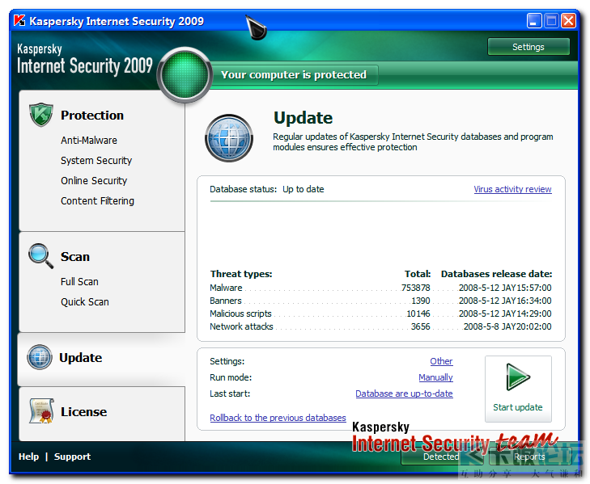Open Virus activity review link
The height and width of the screenshot is (484, 590).
512,189
